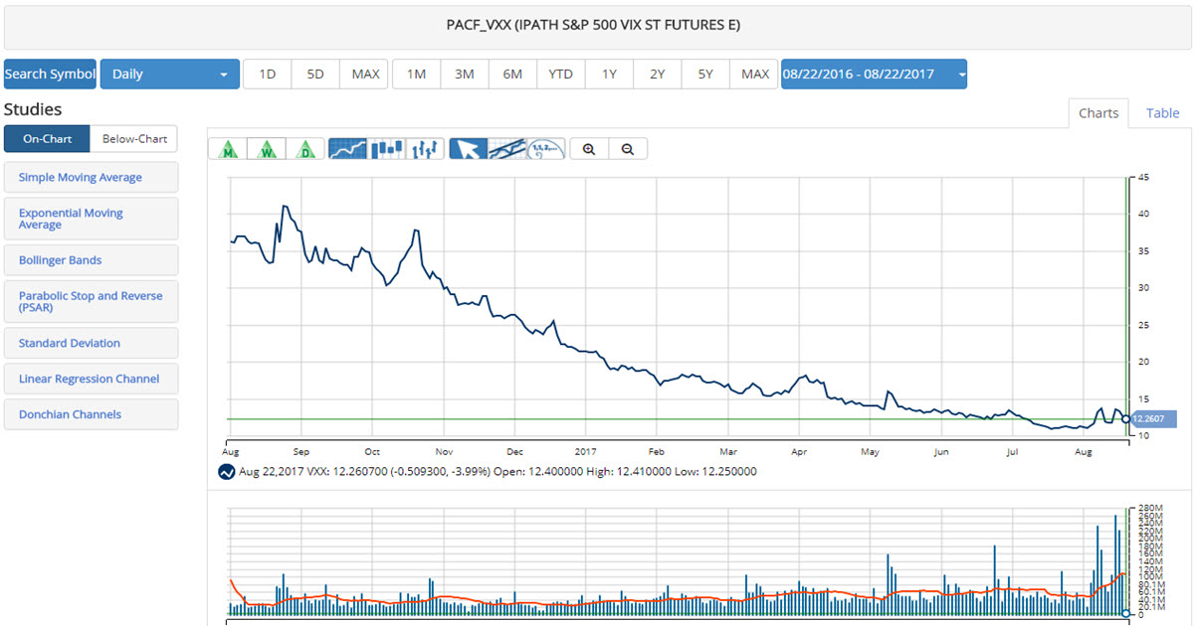This screenshot has width=1194, height=626.
Task: Add Bollinger Bands study
Action: pos(91,260)
